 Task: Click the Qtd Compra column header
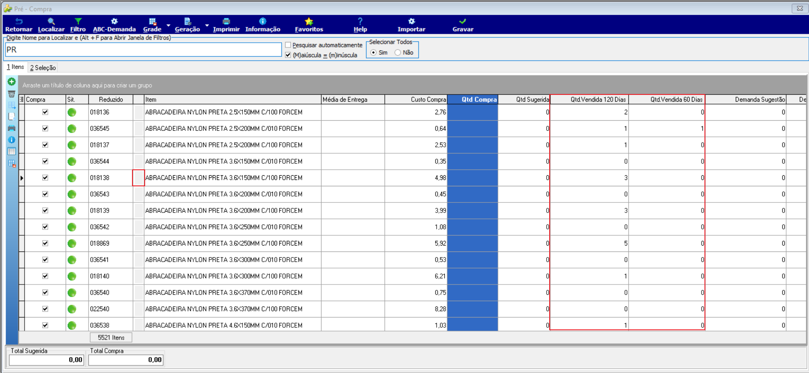(x=473, y=99)
